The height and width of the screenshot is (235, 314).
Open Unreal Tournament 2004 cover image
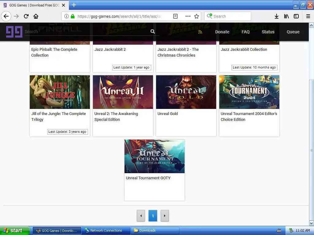249,92
